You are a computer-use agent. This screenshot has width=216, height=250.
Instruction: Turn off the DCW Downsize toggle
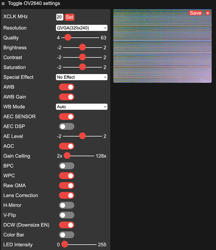pos(67,225)
